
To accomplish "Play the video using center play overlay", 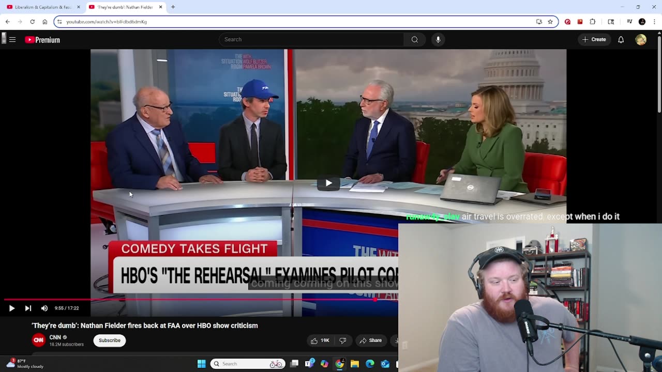I will [x=328, y=183].
